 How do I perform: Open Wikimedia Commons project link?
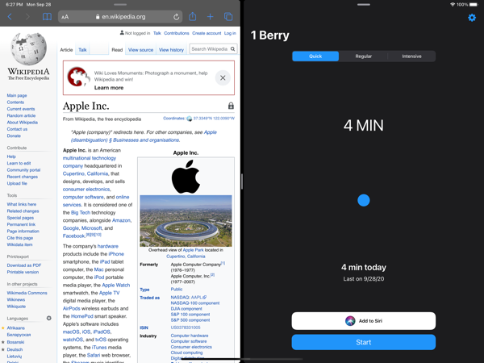click(27, 293)
